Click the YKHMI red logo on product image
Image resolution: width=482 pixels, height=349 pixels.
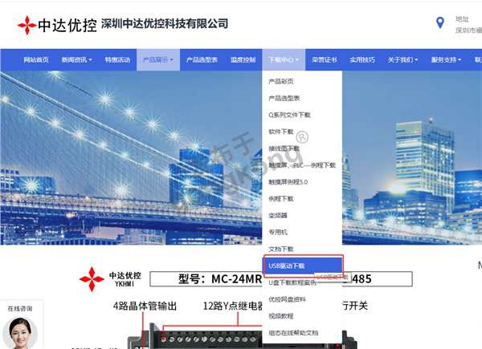pyautogui.click(x=110, y=278)
